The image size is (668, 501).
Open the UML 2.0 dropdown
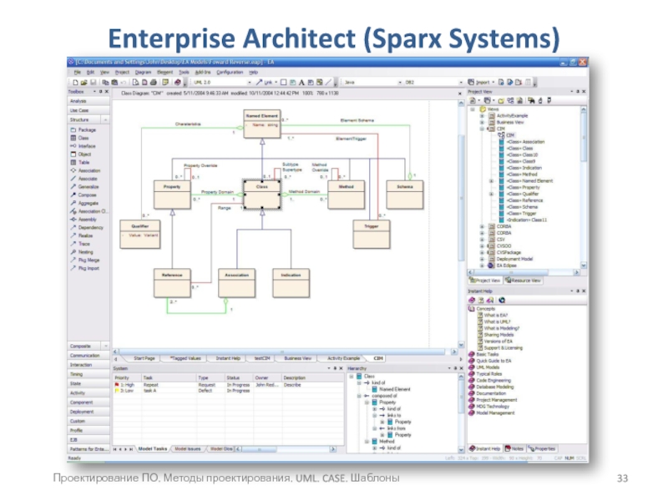(250, 82)
